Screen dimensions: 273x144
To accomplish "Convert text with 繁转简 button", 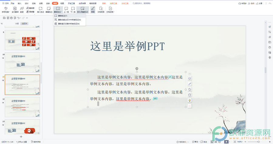I will pos(30,8).
